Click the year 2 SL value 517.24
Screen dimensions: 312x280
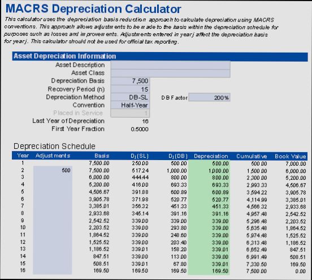[140, 171]
